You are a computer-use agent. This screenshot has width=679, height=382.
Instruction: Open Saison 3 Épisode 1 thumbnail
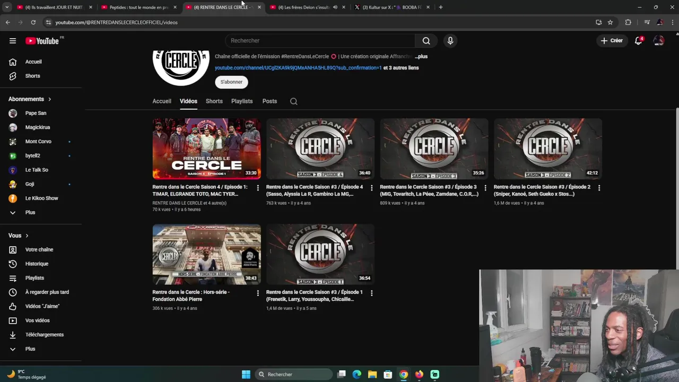[320, 254]
